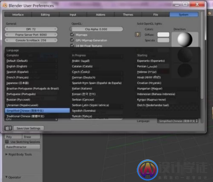Image resolution: width=213 pixels, height=182 pixels.
Task: Click the Erase button in tool panel
Action: coord(31,137)
